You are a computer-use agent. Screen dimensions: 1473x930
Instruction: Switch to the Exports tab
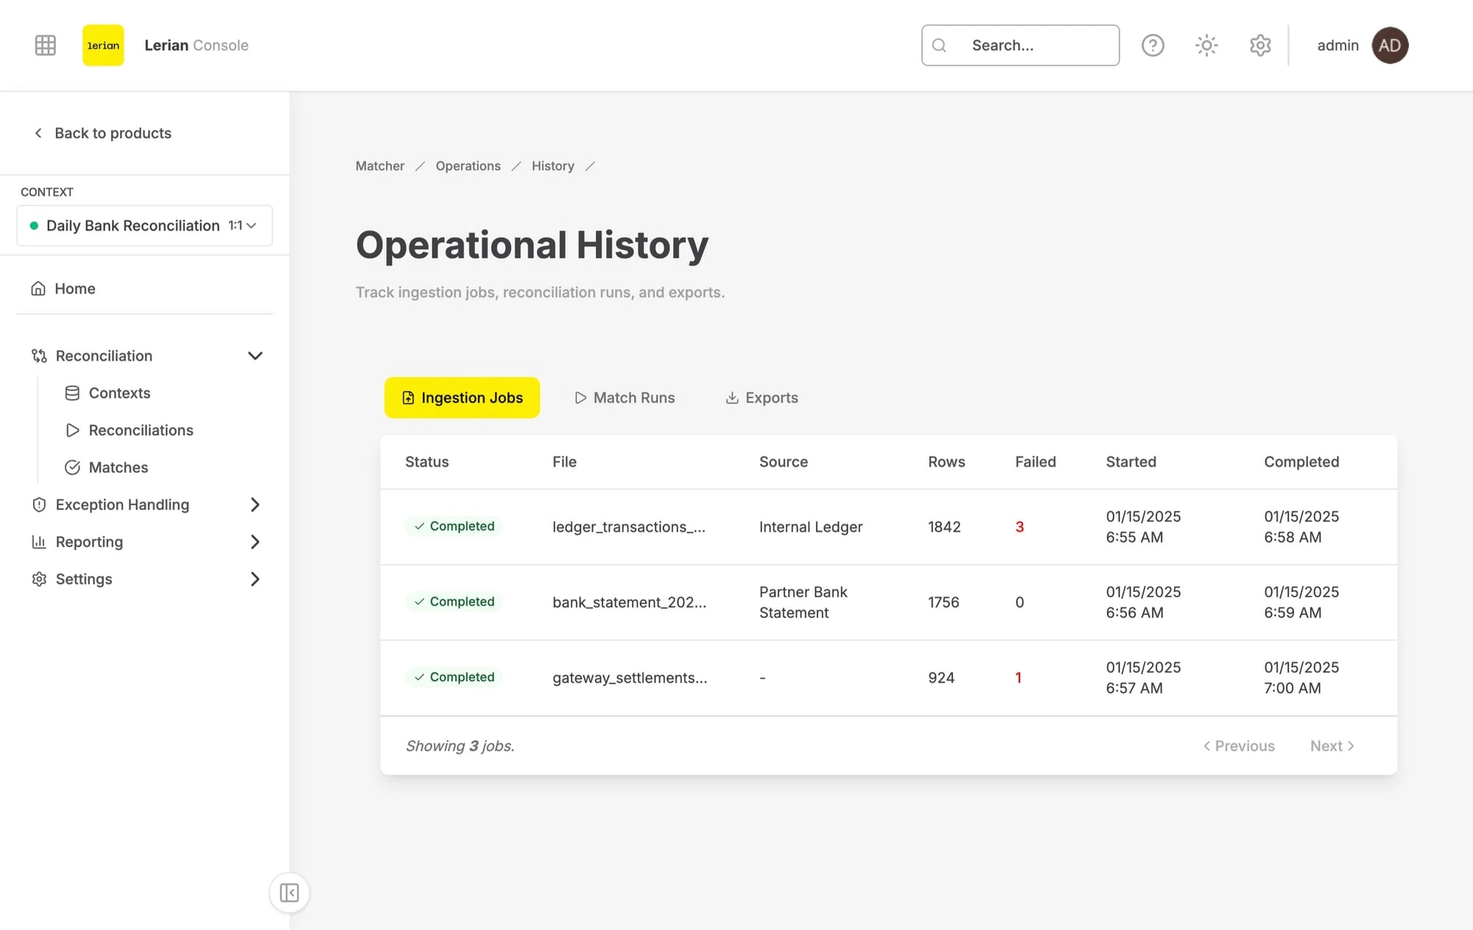click(x=762, y=398)
